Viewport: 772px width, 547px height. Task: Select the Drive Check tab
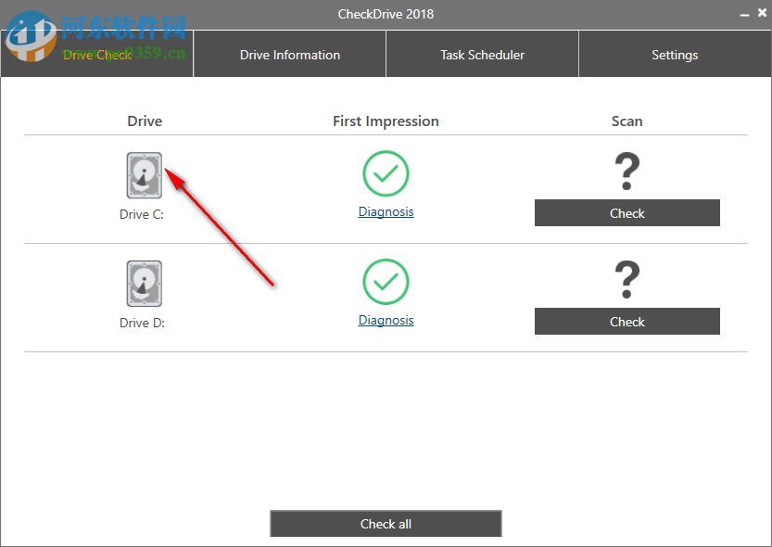point(96,54)
